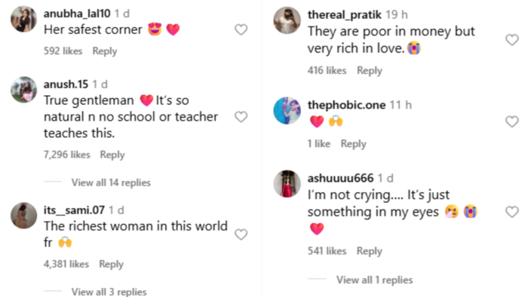Image resolution: width=528 pixels, height=297 pixels.
Task: Reply to ashuuuu666's comment
Action: pyautogui.click(x=370, y=251)
